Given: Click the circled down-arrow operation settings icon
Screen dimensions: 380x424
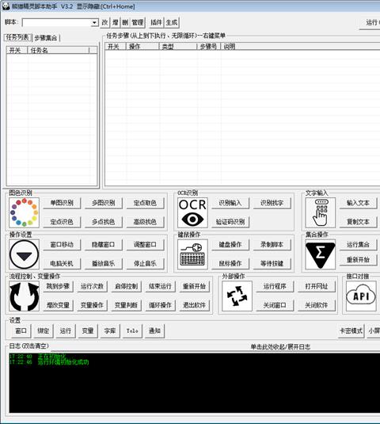Looking at the screenshot, I should click(24, 254).
